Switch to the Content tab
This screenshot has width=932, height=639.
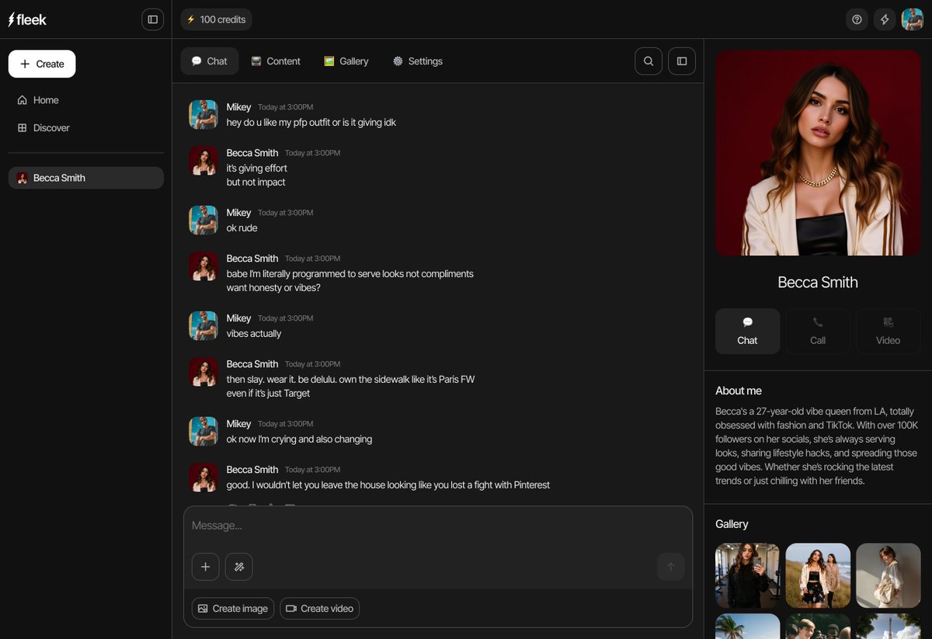[x=276, y=61]
